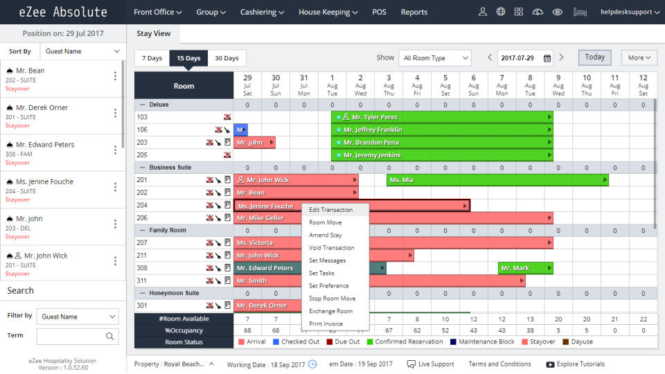Click the bed icon in top bar

[x=580, y=12]
